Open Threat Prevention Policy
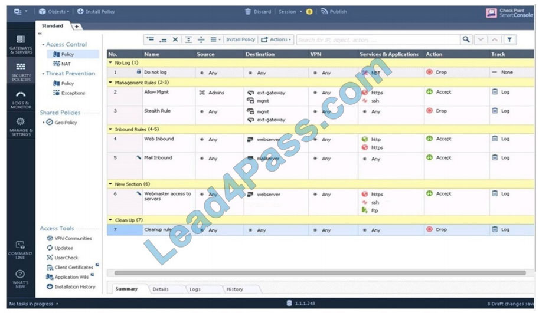Image resolution: width=539 pixels, height=313 pixels. (64, 83)
